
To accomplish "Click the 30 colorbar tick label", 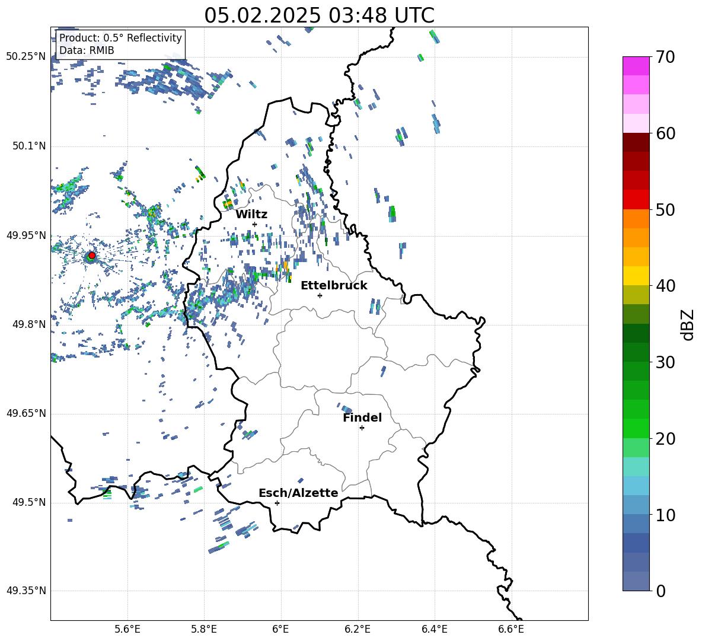I will 665,362.
